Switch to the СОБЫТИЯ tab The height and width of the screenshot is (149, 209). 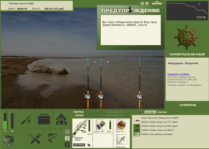162,112
